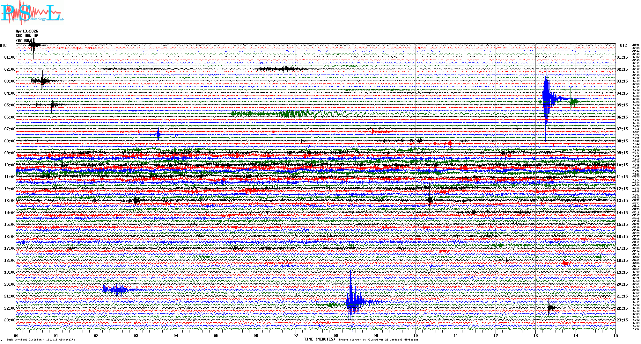Image resolution: width=641 pixels, height=344 pixels.
Task: Click minute 03 on the bottom axis
Action: (x=136, y=335)
